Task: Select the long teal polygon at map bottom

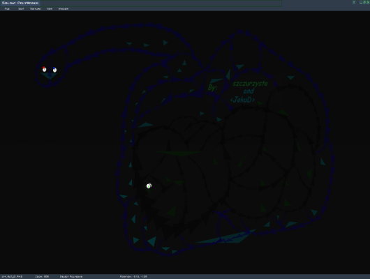Action: (225, 236)
